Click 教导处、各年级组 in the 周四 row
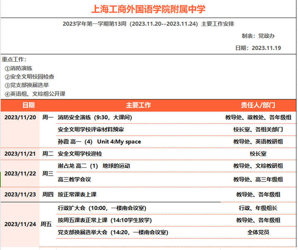The image size is (298, 250). tap(258, 194)
